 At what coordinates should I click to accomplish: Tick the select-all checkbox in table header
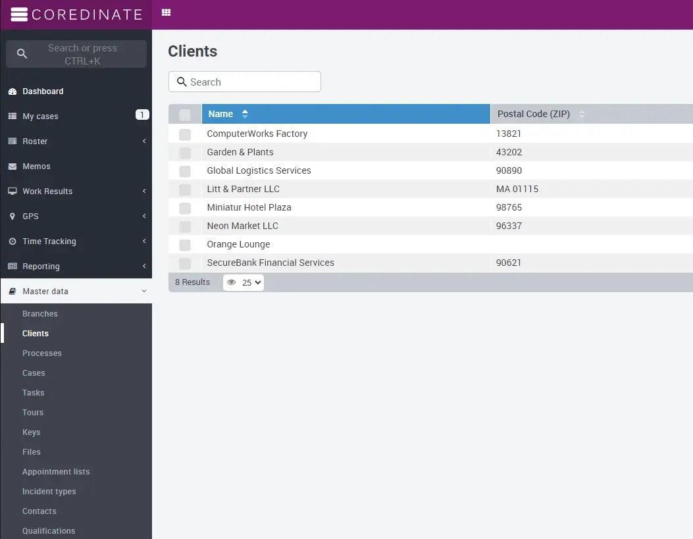click(185, 115)
